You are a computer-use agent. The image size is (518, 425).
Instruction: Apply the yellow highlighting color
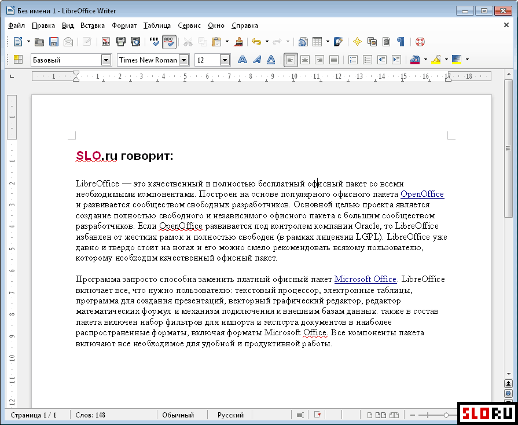coord(436,60)
